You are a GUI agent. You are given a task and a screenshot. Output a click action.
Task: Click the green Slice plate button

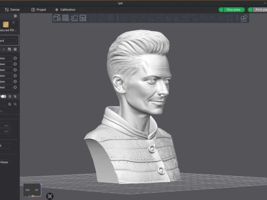234,9
